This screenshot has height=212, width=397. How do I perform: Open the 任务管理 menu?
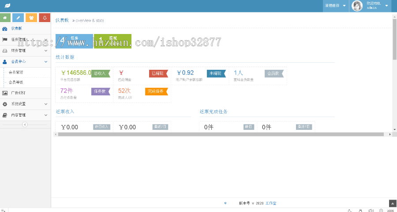pyautogui.click(x=25, y=40)
